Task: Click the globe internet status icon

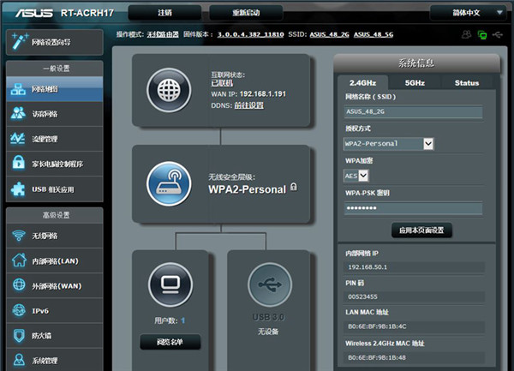Action: click(x=170, y=87)
